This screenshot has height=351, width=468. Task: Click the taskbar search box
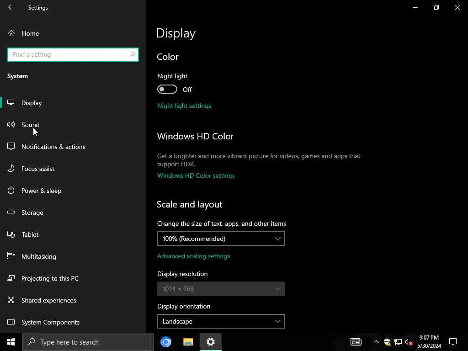pos(88,342)
